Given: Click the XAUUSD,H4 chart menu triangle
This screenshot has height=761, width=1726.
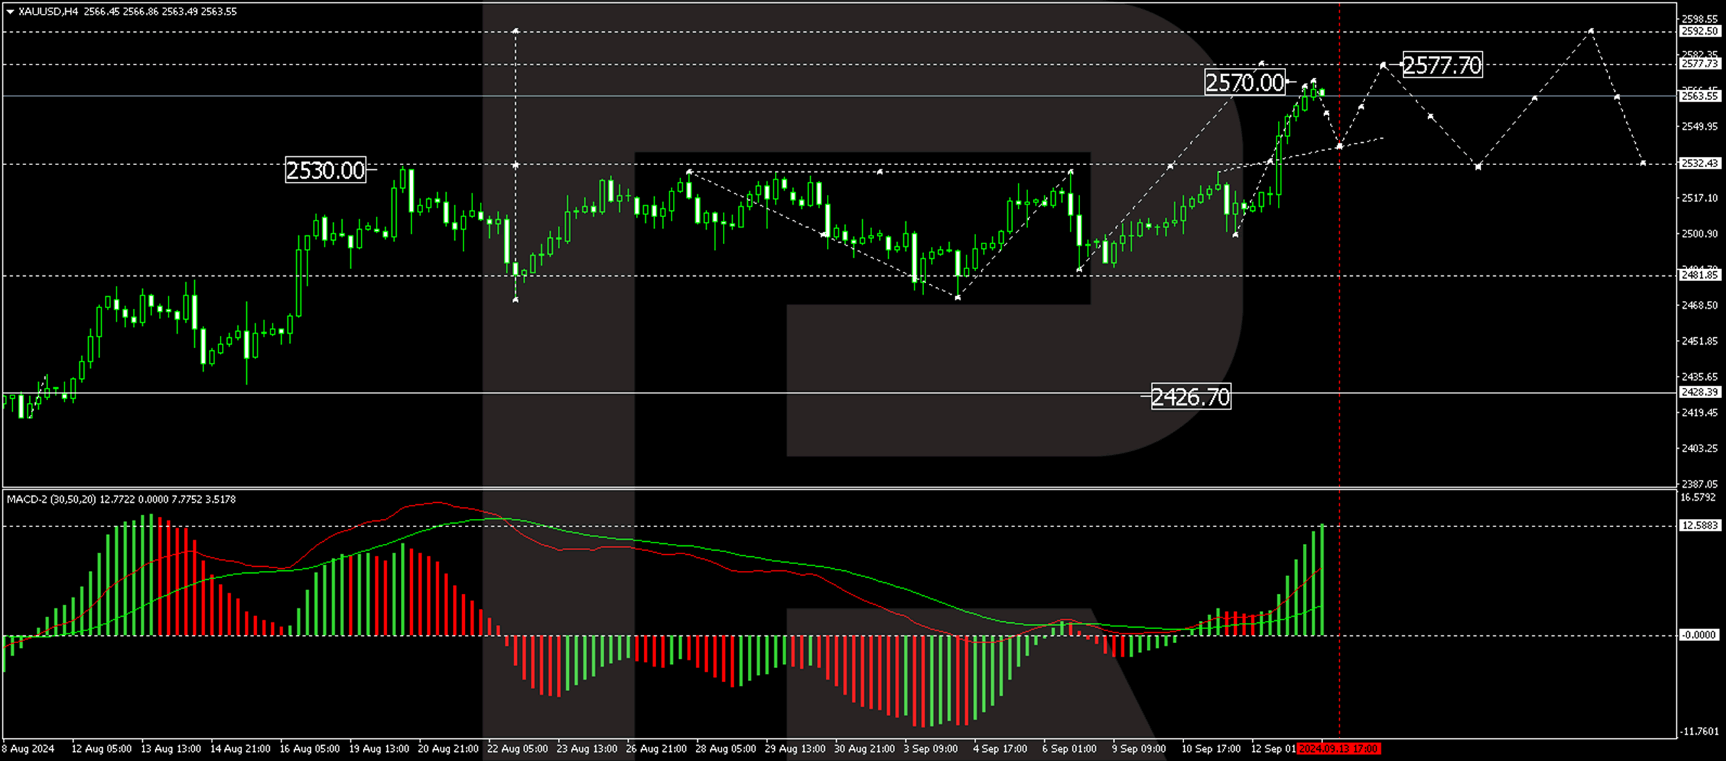Looking at the screenshot, I should point(10,12).
